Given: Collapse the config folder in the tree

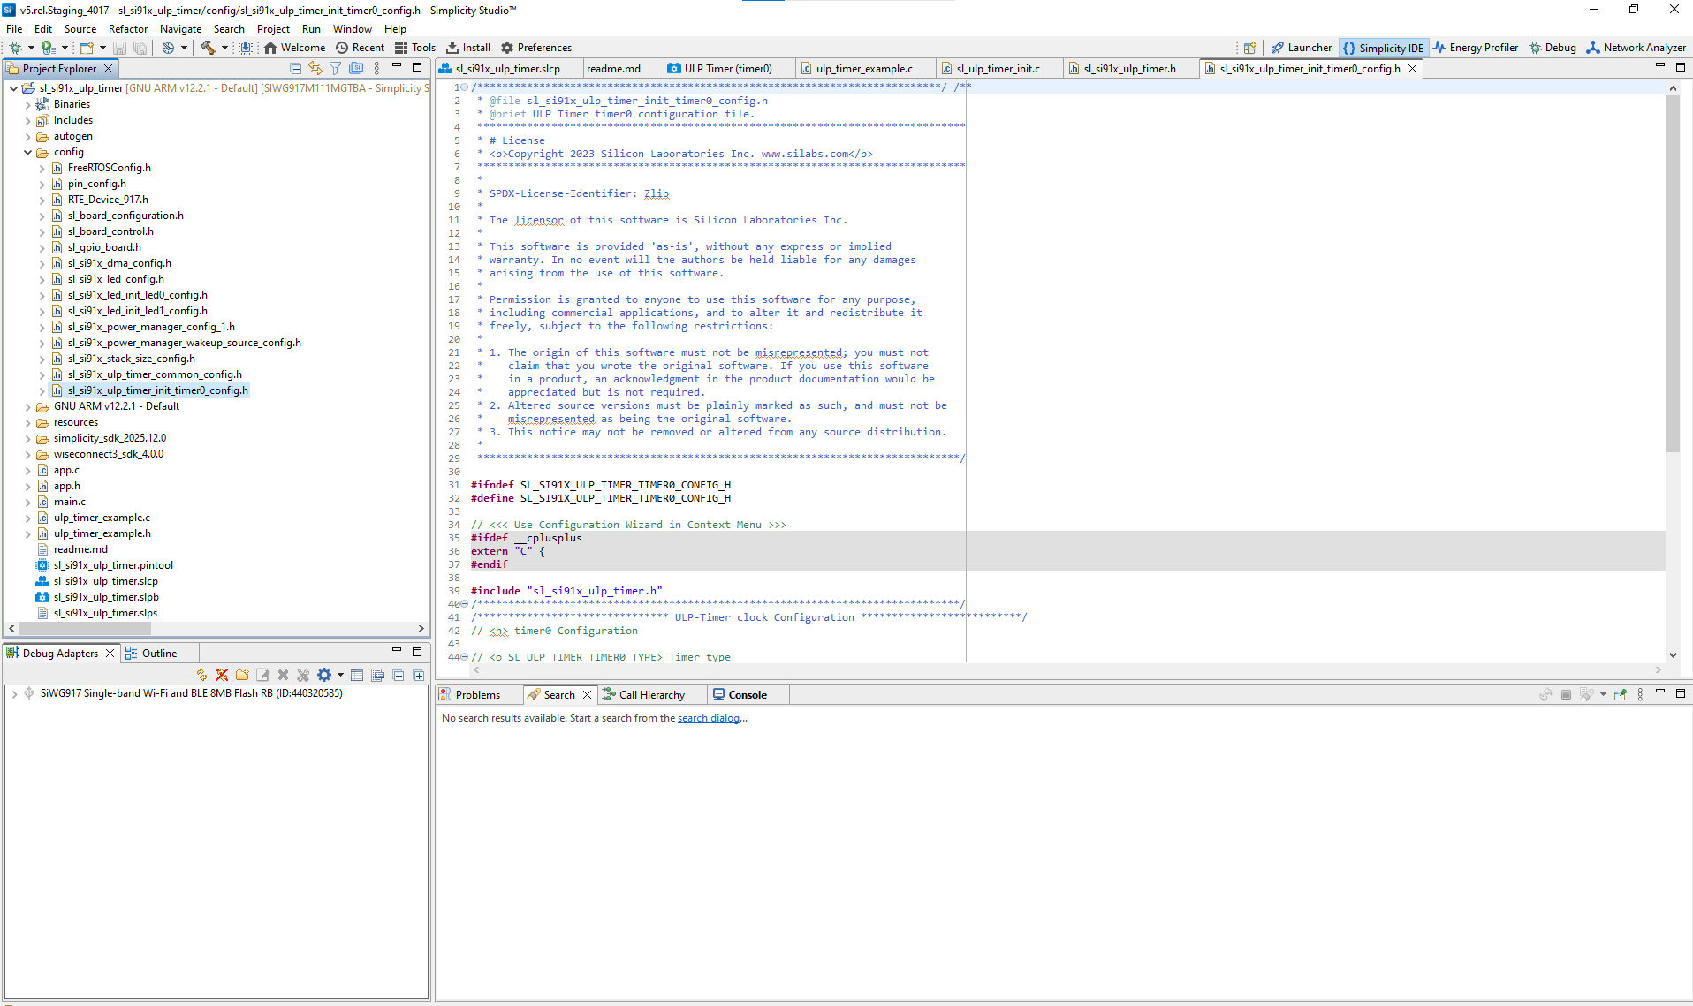Looking at the screenshot, I should [27, 152].
